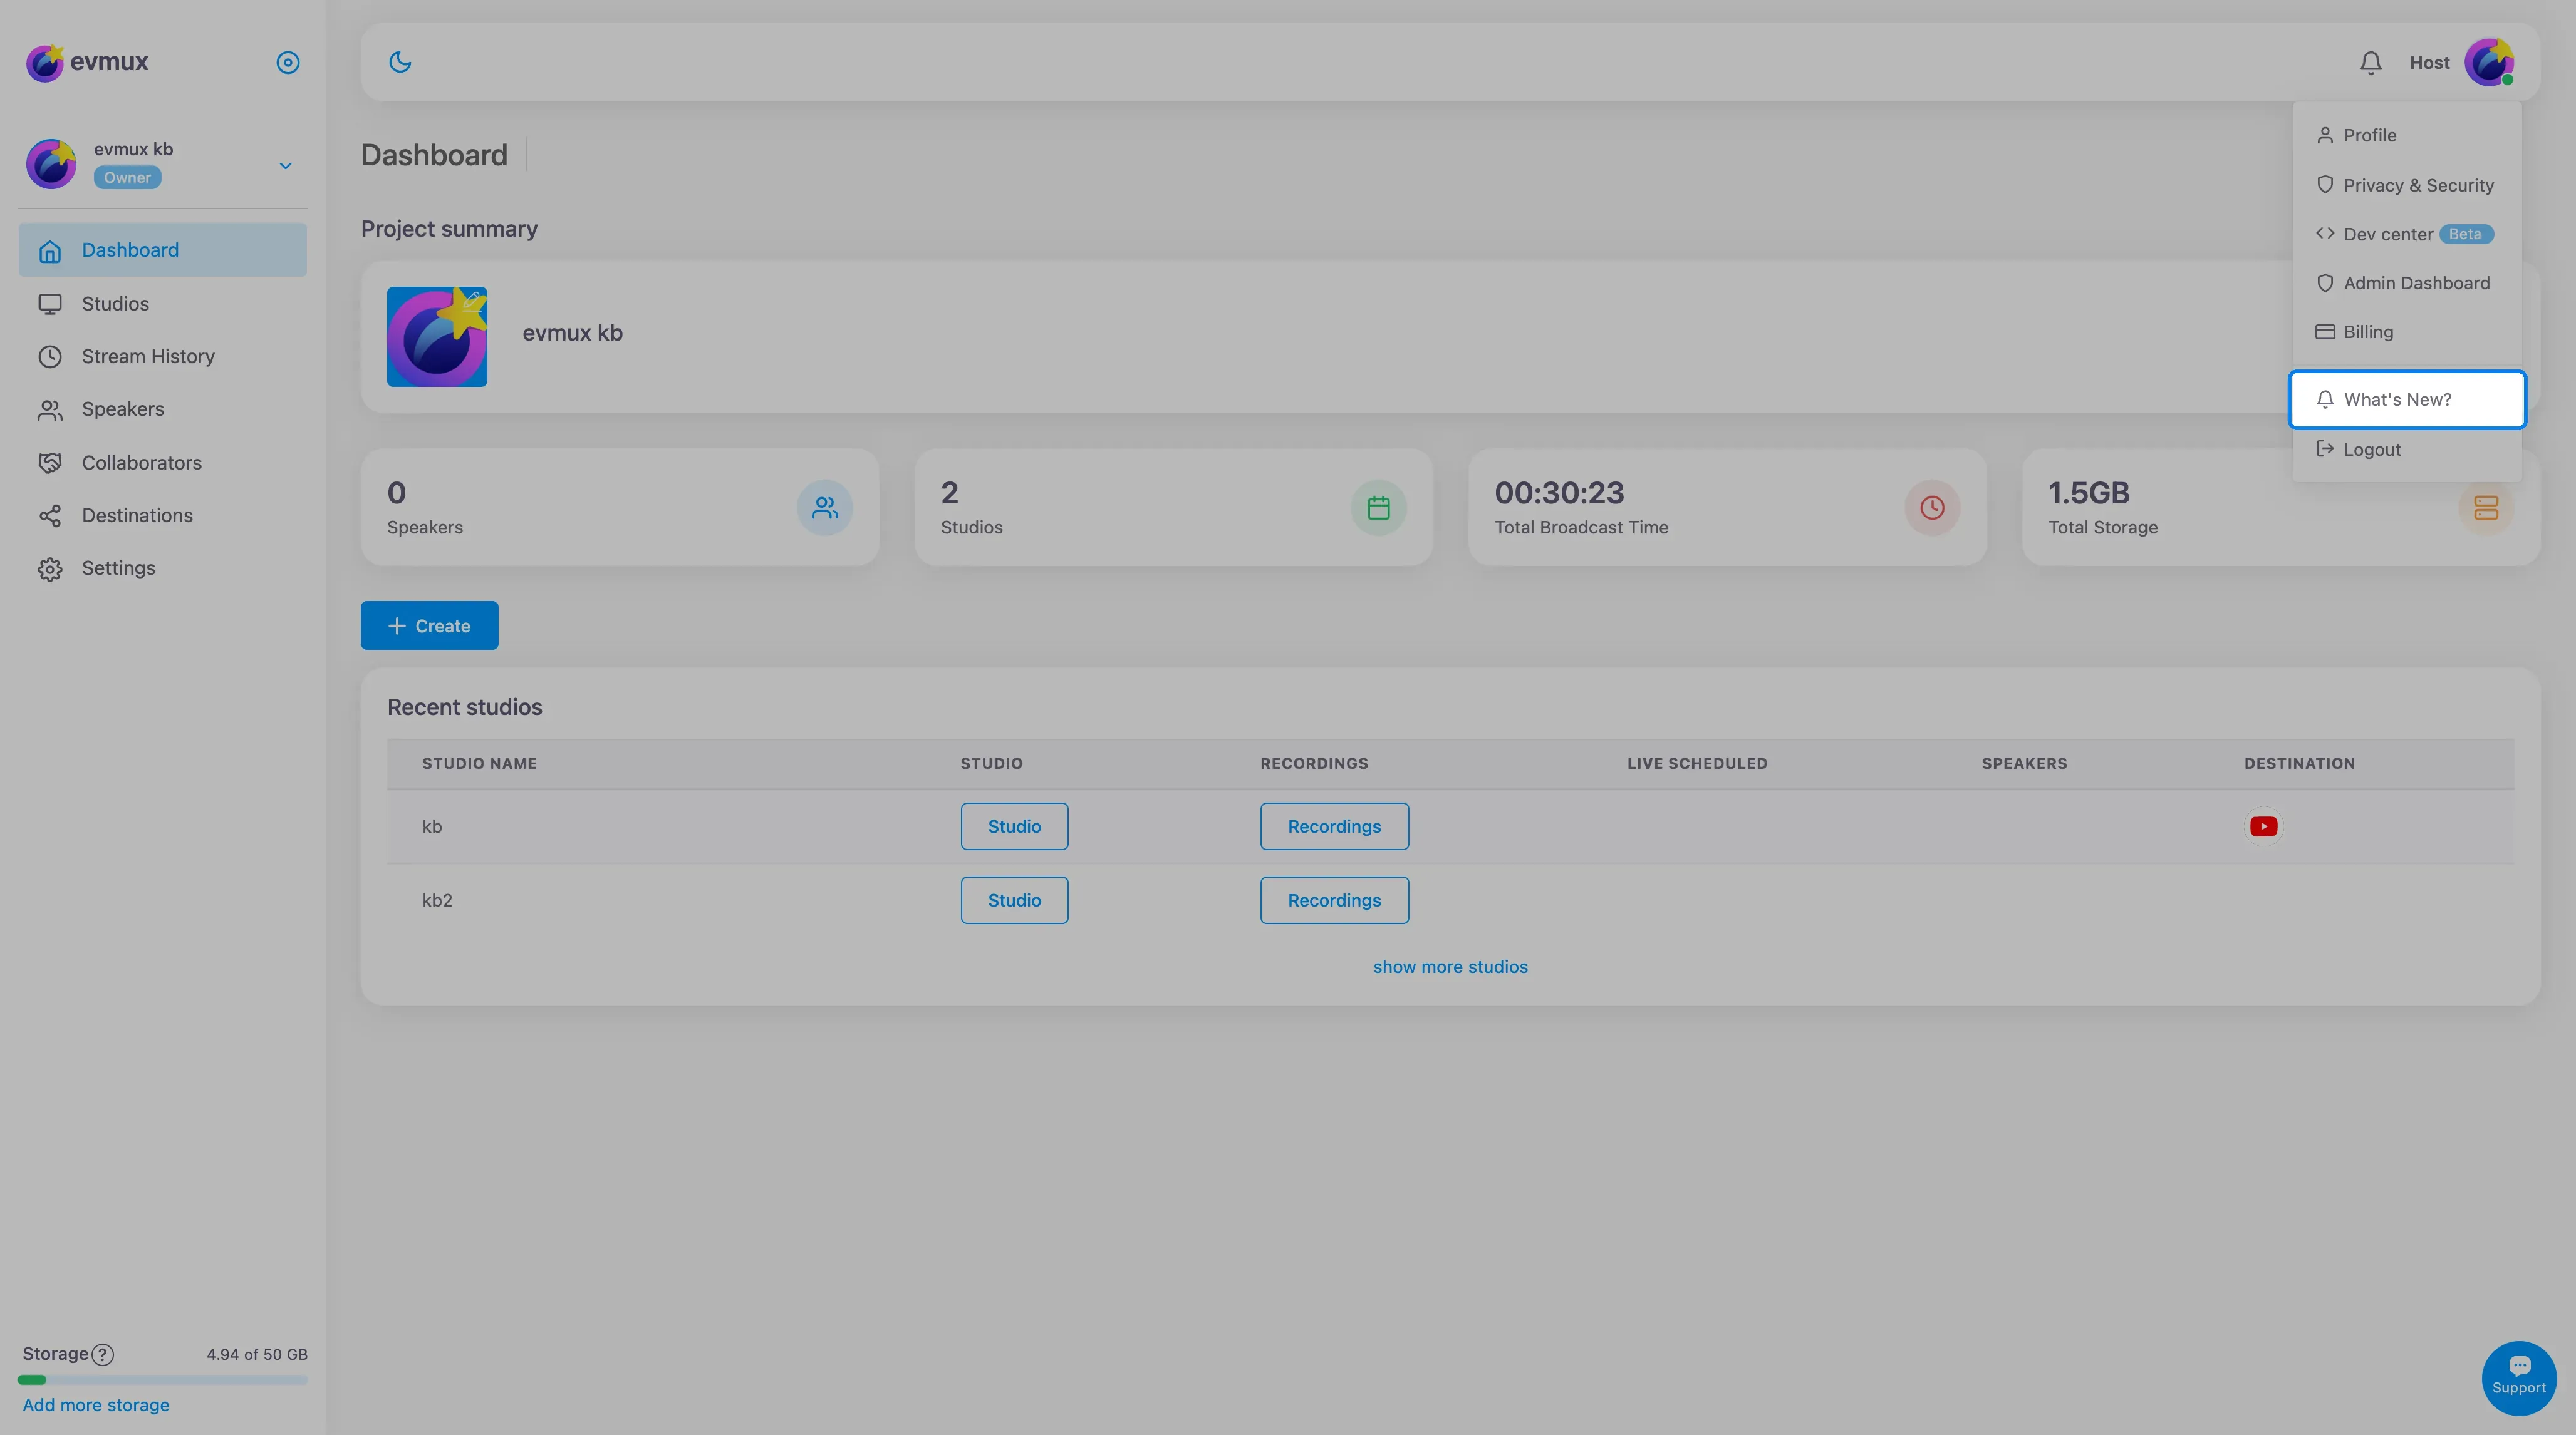Screen dimensions: 2576x1435
Task: Click kb studio name cell
Action: (x=432, y=826)
